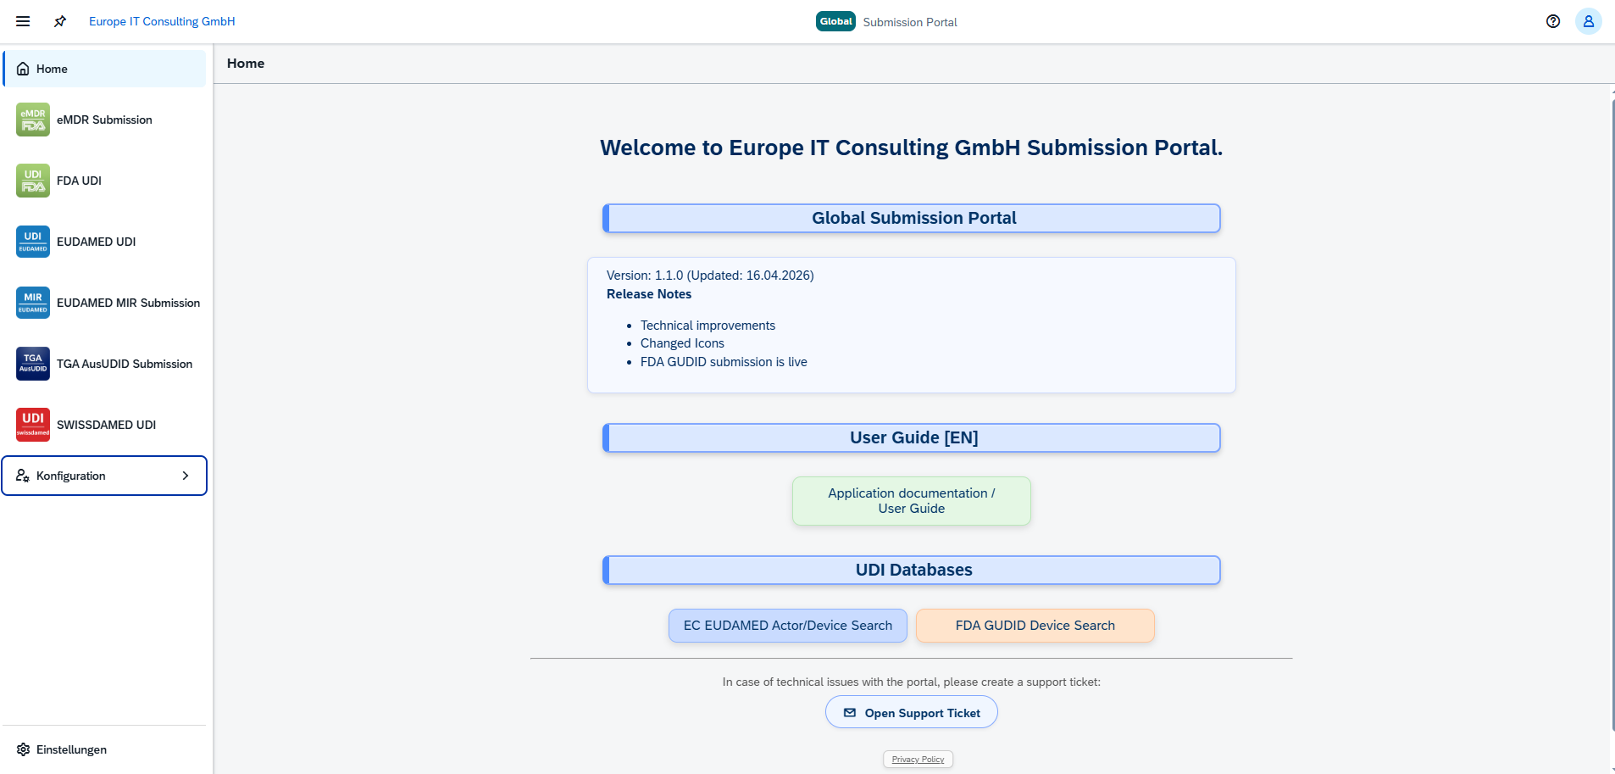Expand the Konfiguration chevron arrow
Viewport: 1615px width, 774px height.
coord(186,476)
